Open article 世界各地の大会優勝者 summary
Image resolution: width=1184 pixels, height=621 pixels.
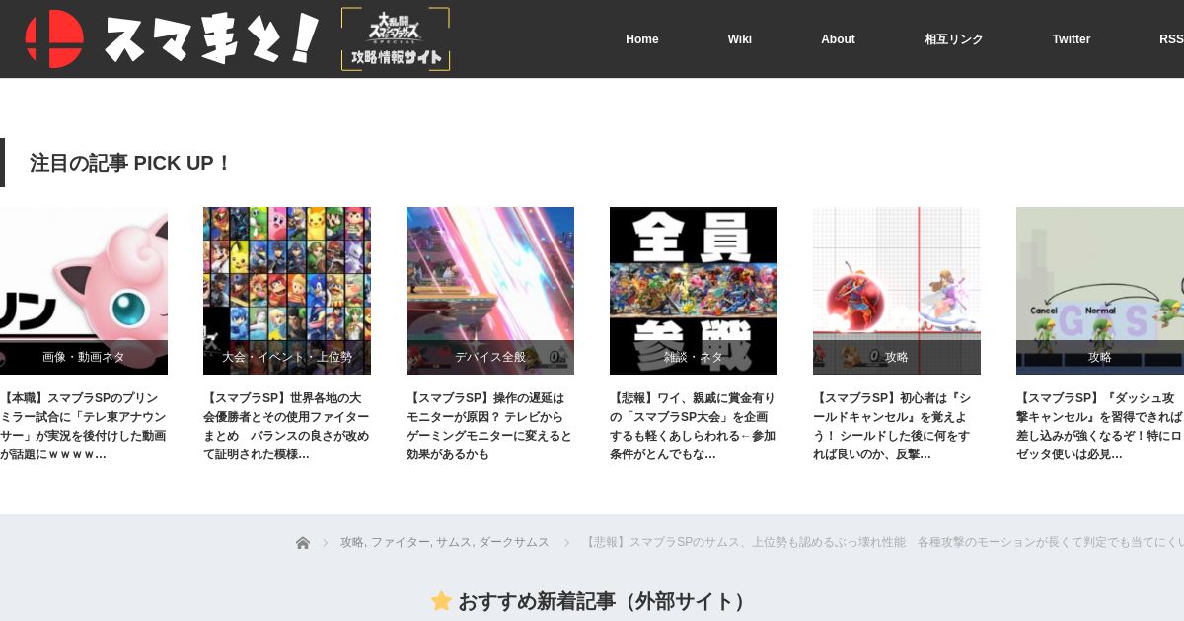tap(287, 426)
